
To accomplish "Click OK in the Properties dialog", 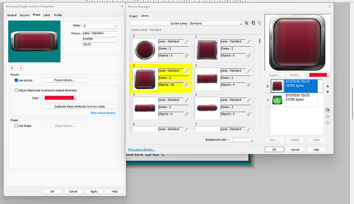I will tap(52, 191).
